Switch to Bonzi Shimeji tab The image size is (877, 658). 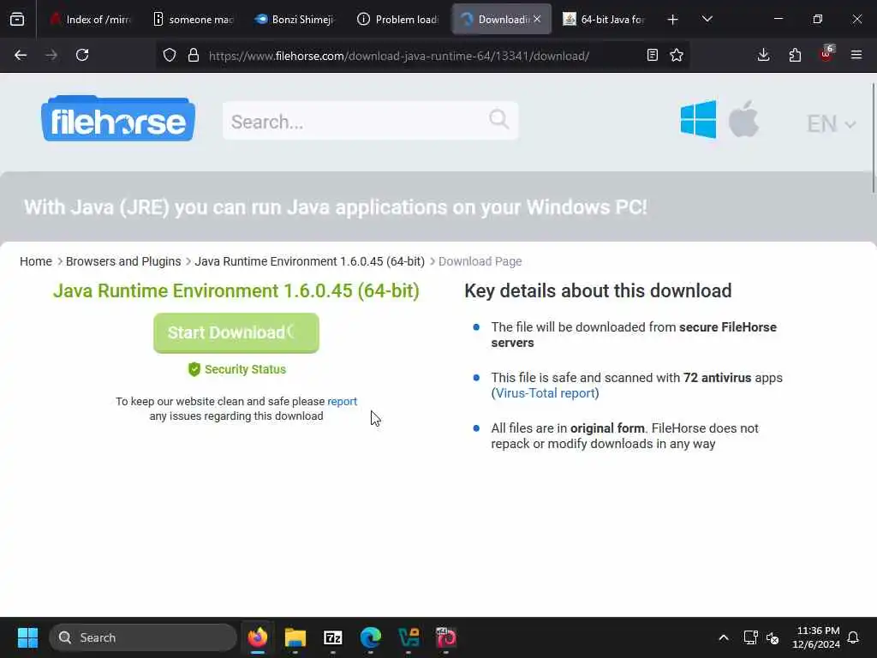tap(295, 20)
